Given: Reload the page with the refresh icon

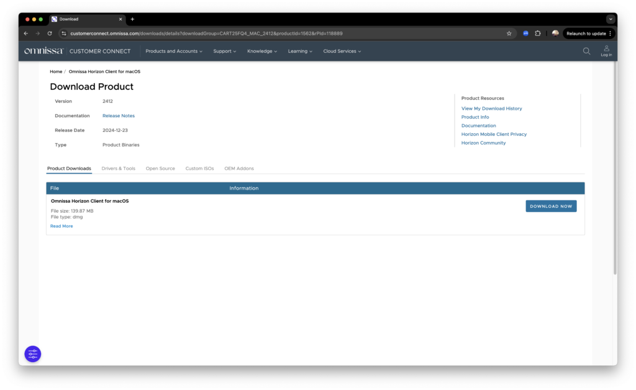Looking at the screenshot, I should point(49,33).
